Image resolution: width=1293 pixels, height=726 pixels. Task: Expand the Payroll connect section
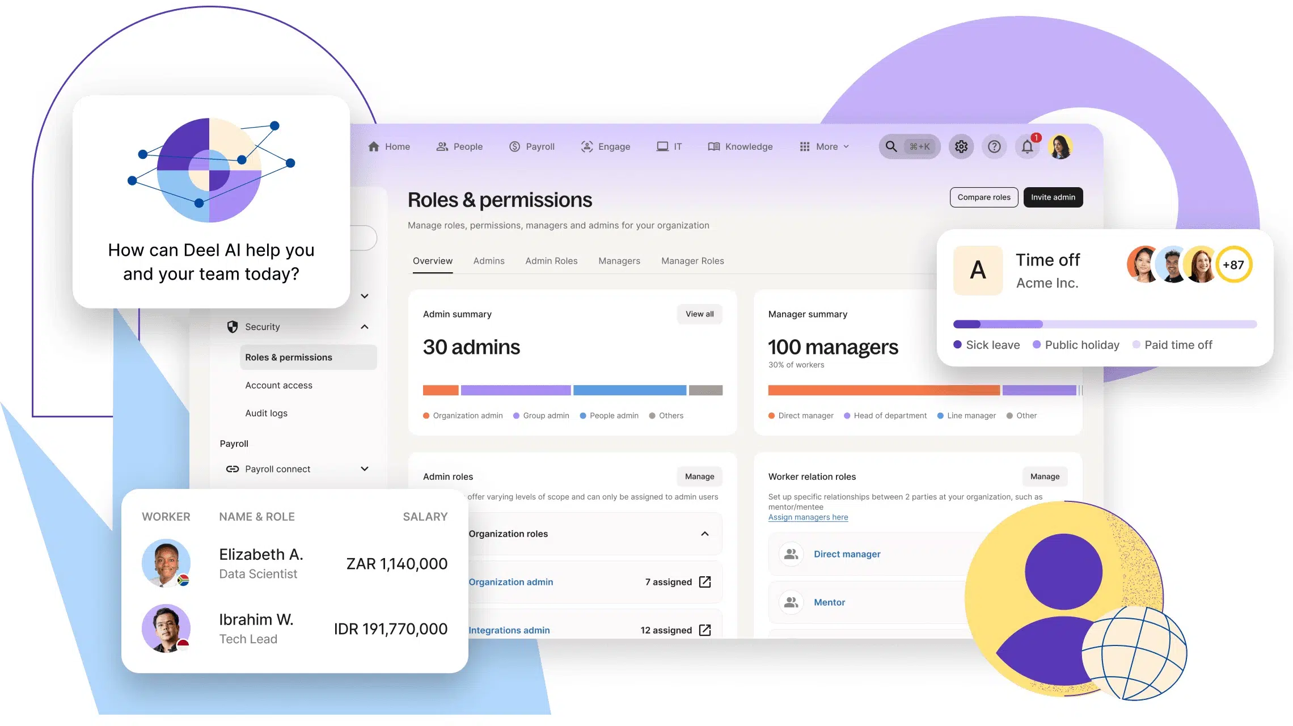point(365,469)
